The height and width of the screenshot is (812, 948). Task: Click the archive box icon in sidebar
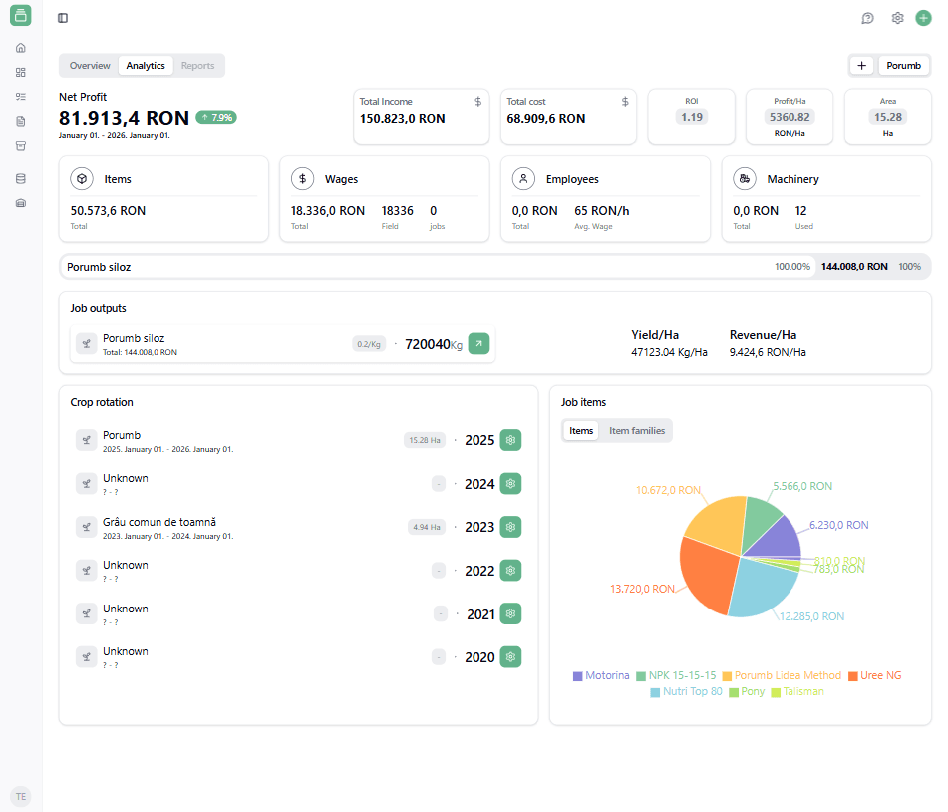[x=21, y=145]
